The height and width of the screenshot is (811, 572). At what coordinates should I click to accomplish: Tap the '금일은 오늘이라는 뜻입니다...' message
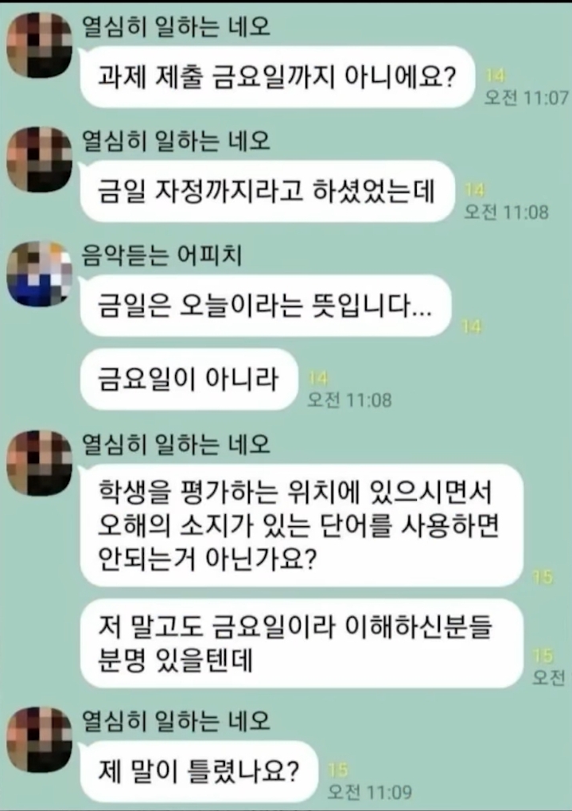pyautogui.click(x=265, y=306)
